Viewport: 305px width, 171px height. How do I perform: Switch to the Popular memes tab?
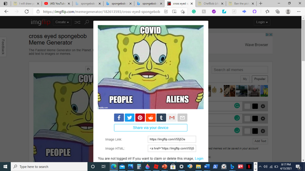coord(260,79)
